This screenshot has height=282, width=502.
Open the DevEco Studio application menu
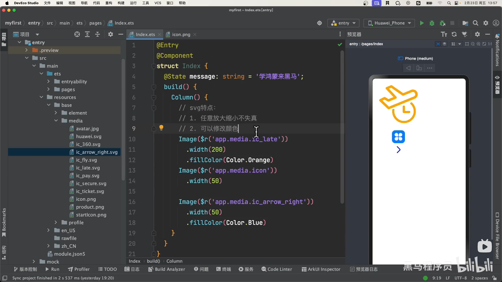point(26,3)
